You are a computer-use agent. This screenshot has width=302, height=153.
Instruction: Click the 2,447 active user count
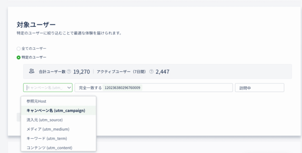pos(163,71)
